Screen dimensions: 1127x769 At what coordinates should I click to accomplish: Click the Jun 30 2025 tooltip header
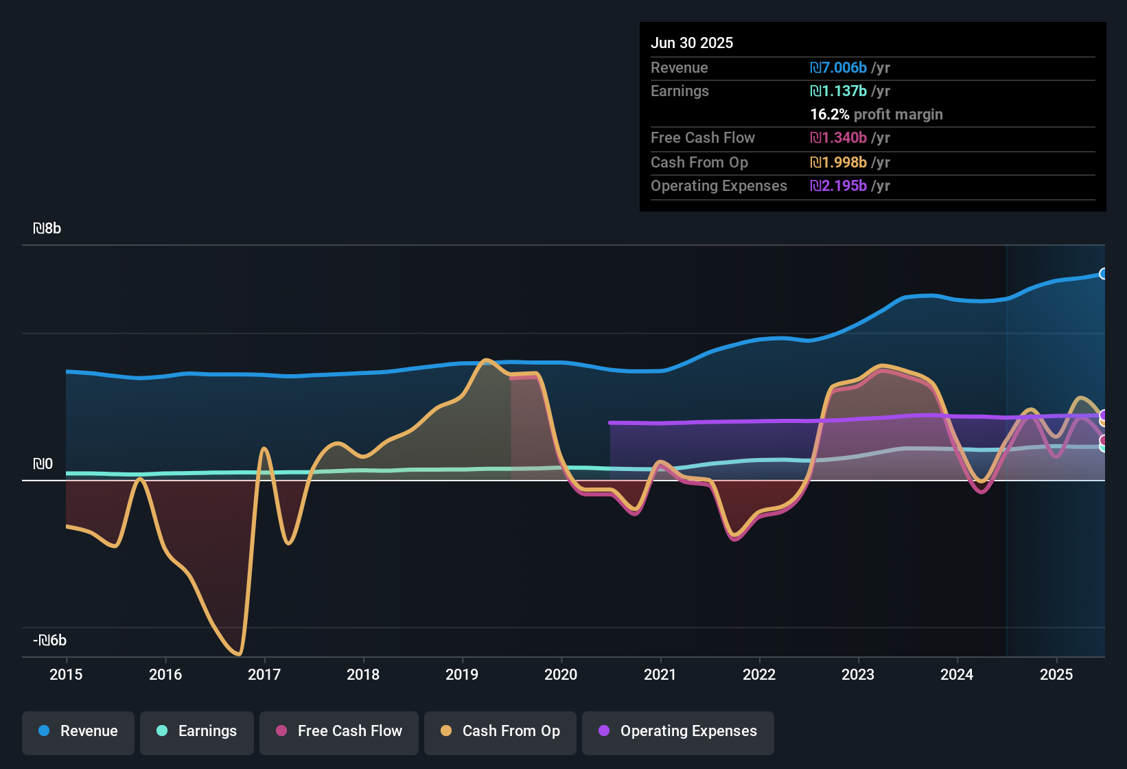692,43
